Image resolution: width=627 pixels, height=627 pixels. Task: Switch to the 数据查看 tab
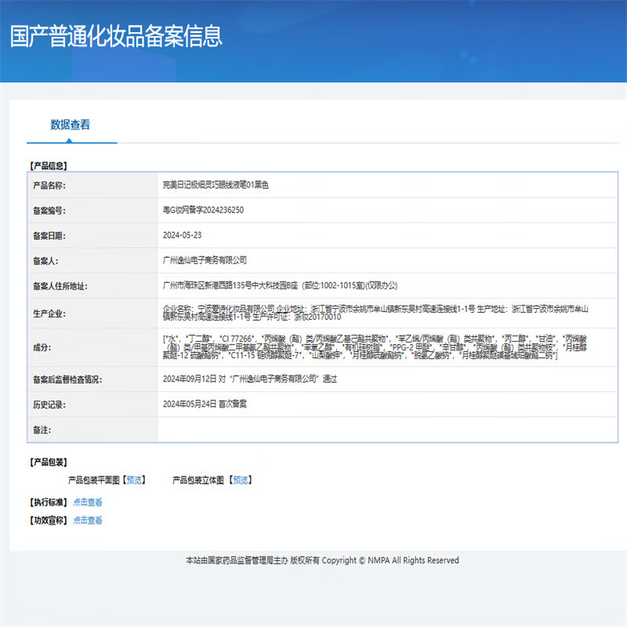point(71,125)
